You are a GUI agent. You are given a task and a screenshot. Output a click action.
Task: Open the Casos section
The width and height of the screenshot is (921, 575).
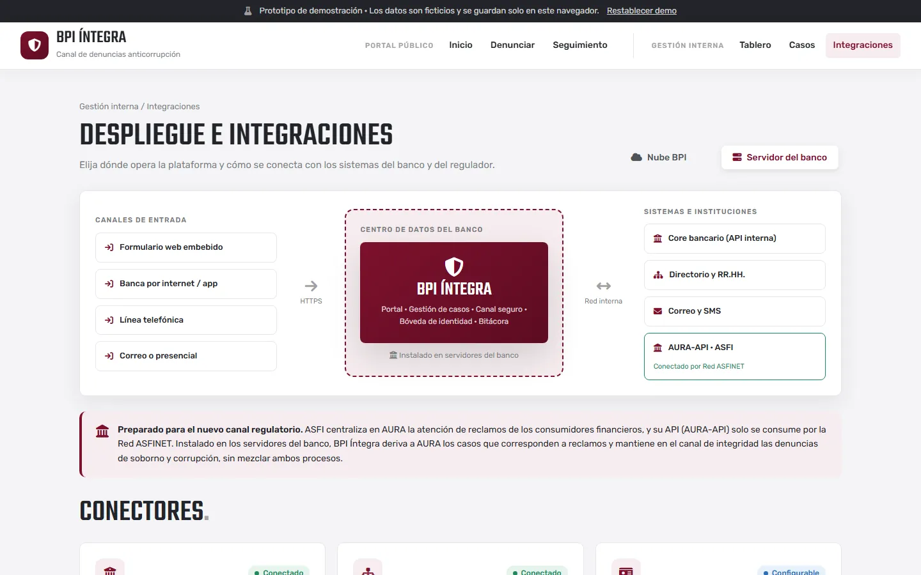pos(802,45)
